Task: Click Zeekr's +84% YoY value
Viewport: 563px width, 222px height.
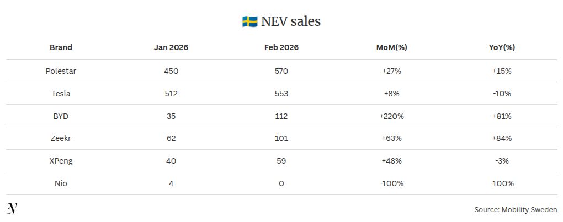Action: pos(502,138)
